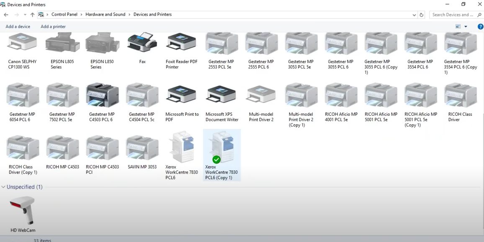Collapse the Unspecified group section

tap(3, 187)
